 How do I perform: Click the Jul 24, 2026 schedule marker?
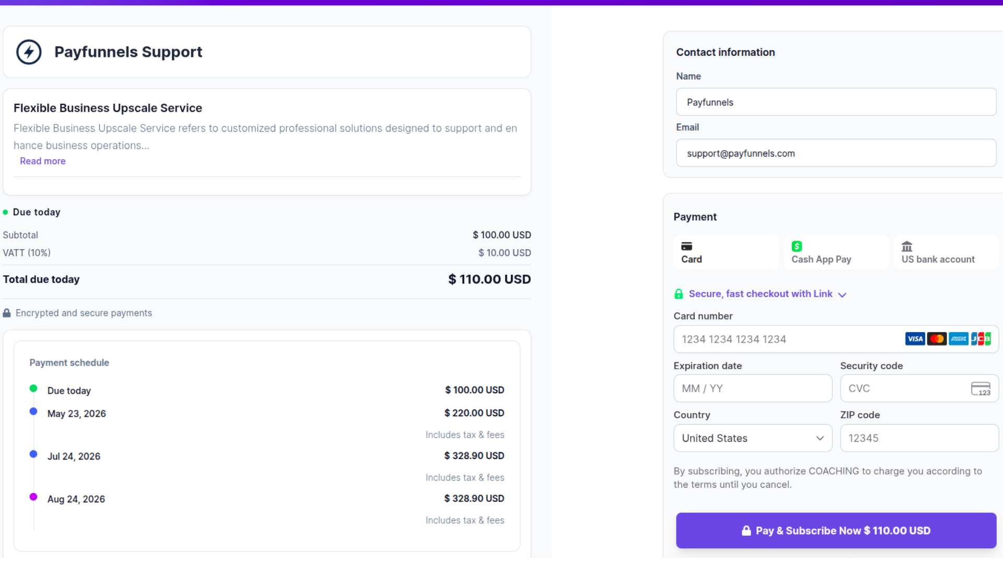[33, 454]
